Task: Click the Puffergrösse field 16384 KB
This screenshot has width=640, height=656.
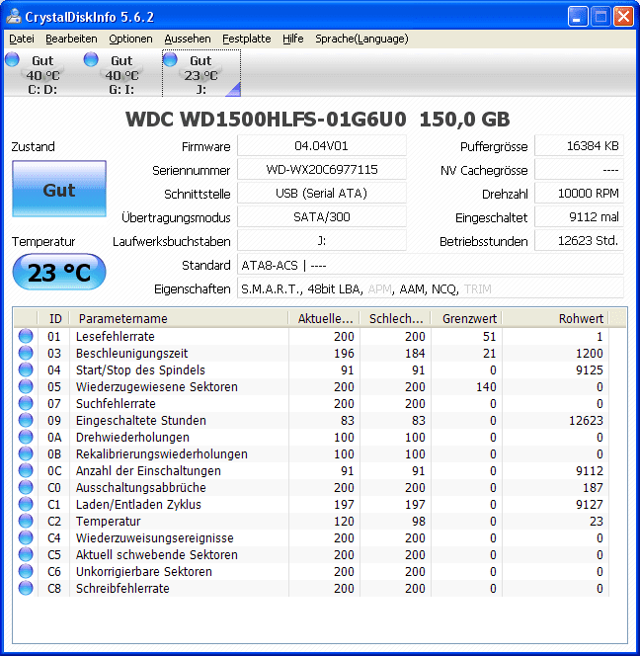Action: pos(579,146)
